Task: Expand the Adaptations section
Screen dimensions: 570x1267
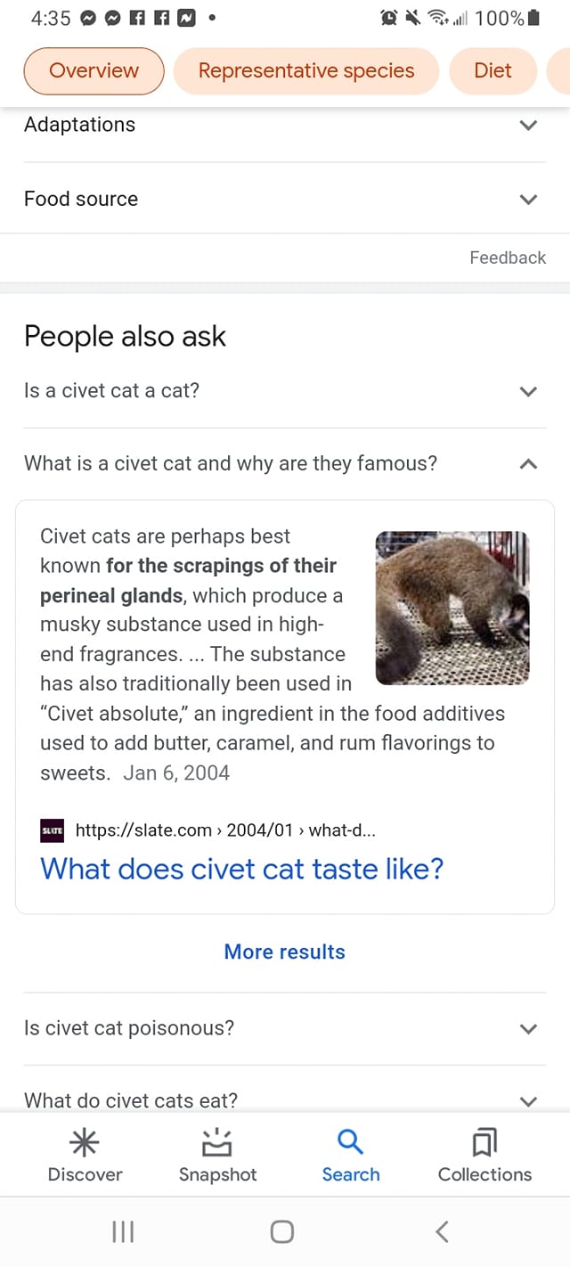Action: pyautogui.click(x=285, y=125)
